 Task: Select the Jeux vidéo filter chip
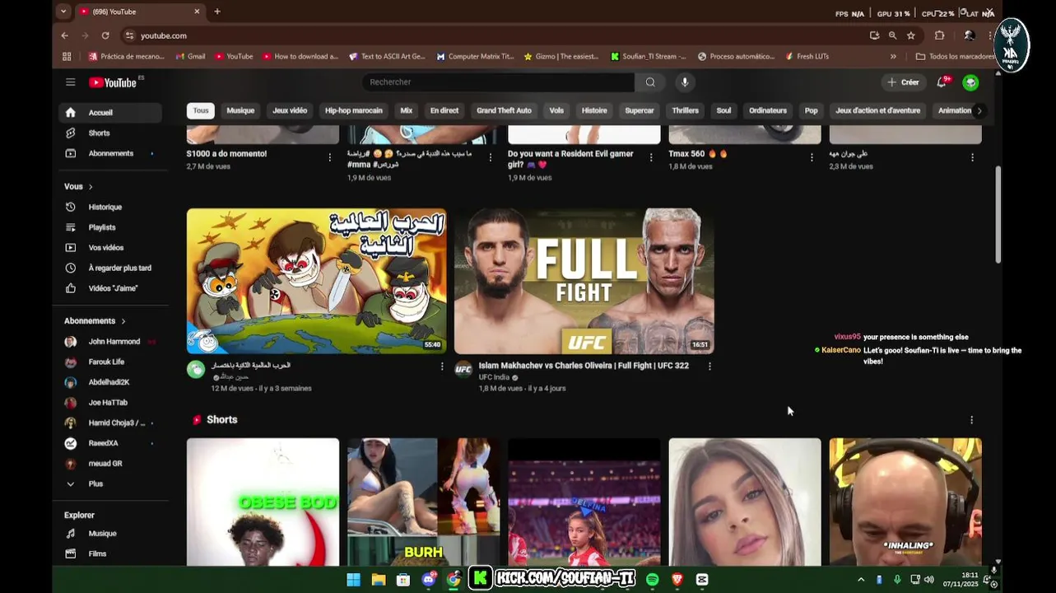click(x=290, y=110)
